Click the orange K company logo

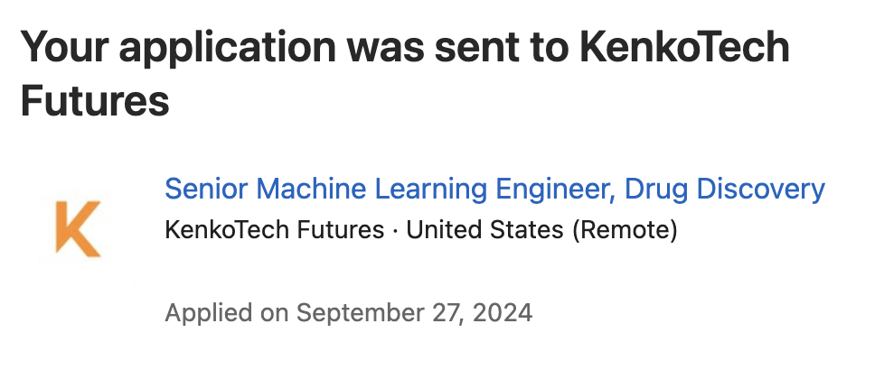(78, 228)
